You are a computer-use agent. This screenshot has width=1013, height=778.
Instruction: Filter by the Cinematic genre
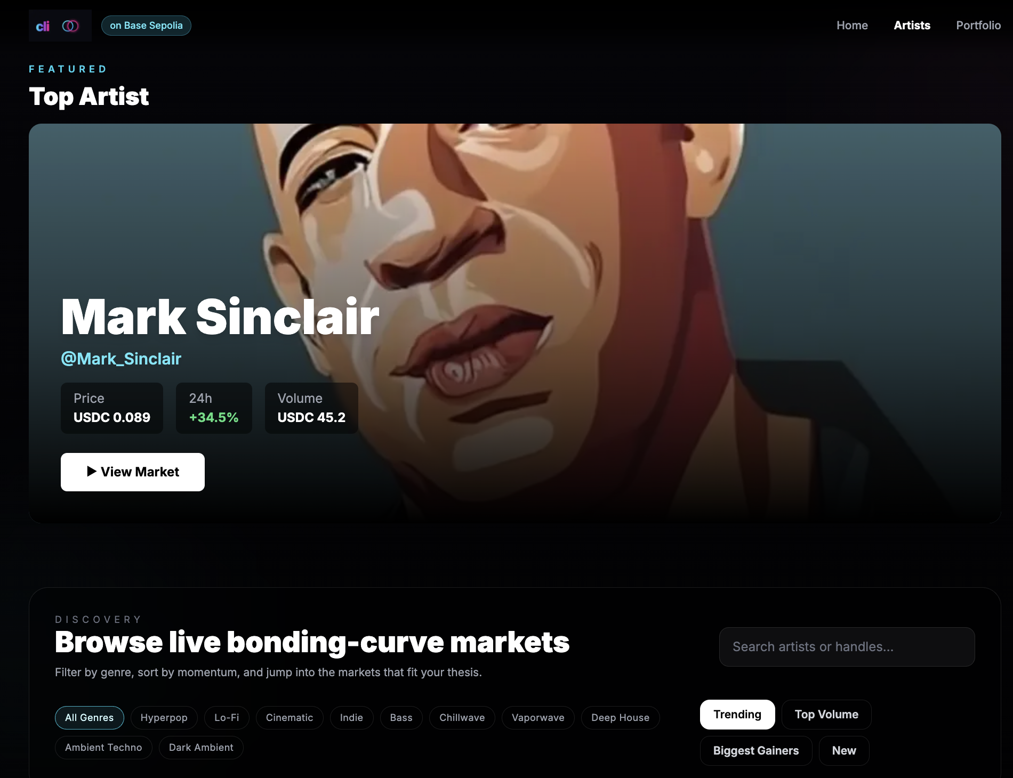[x=290, y=718]
